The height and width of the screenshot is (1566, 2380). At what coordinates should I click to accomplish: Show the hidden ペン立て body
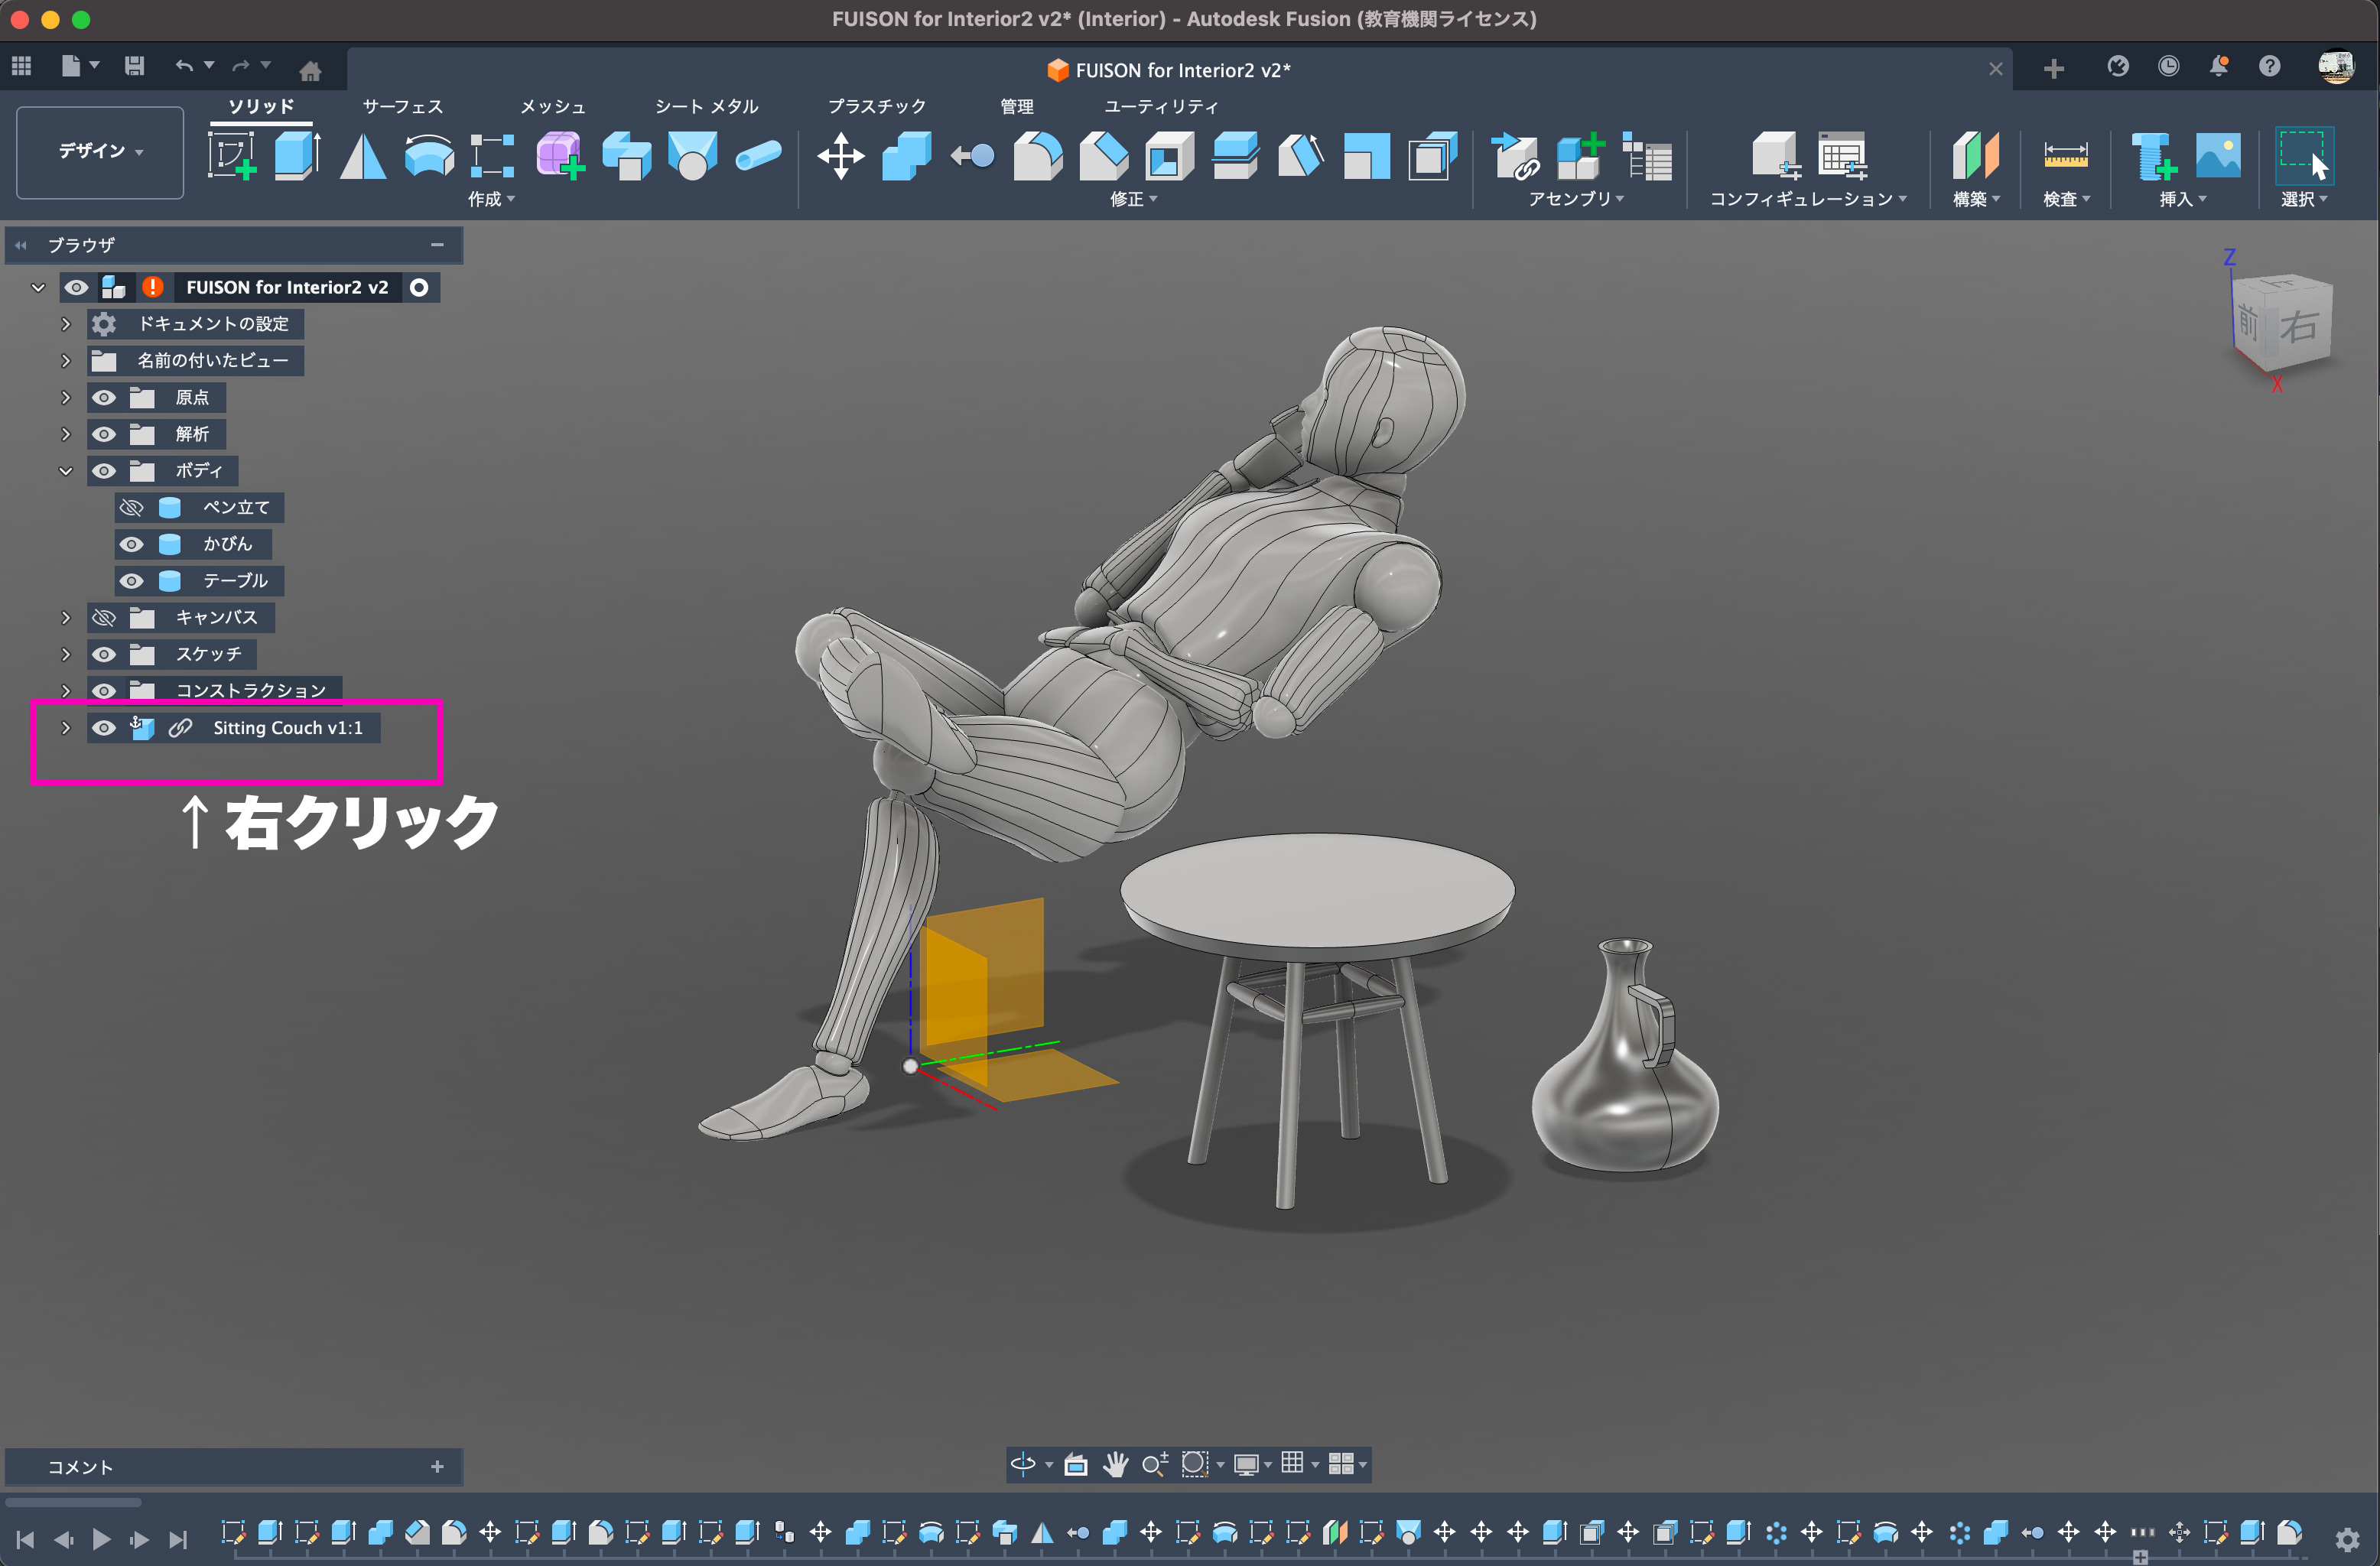point(131,508)
